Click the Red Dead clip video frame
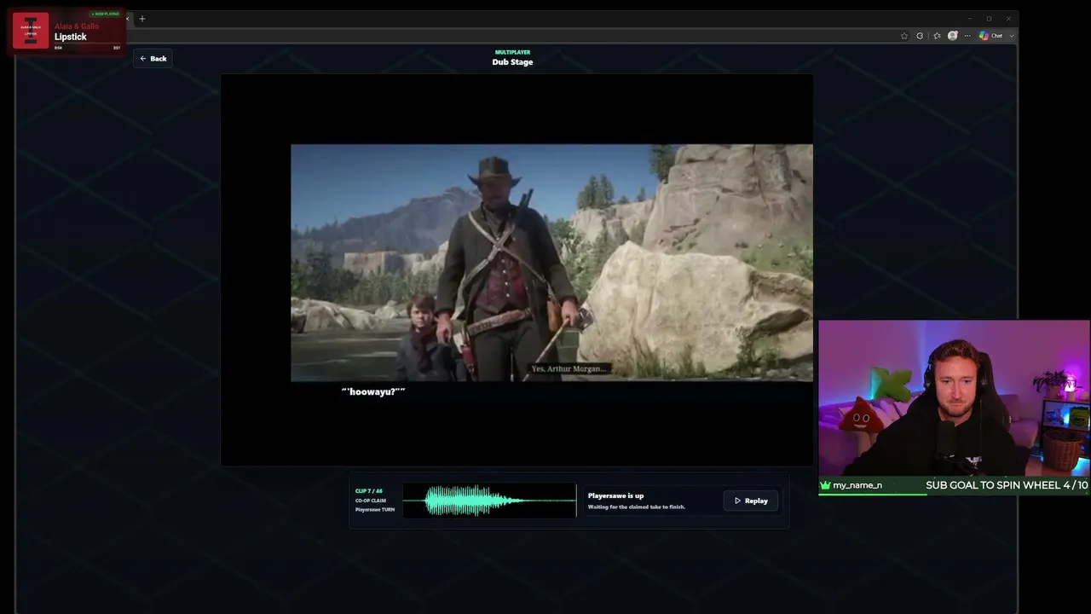 [551, 263]
